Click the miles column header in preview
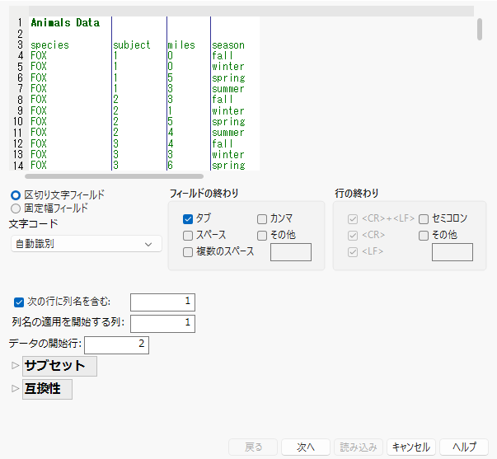497x459 pixels. point(181,45)
